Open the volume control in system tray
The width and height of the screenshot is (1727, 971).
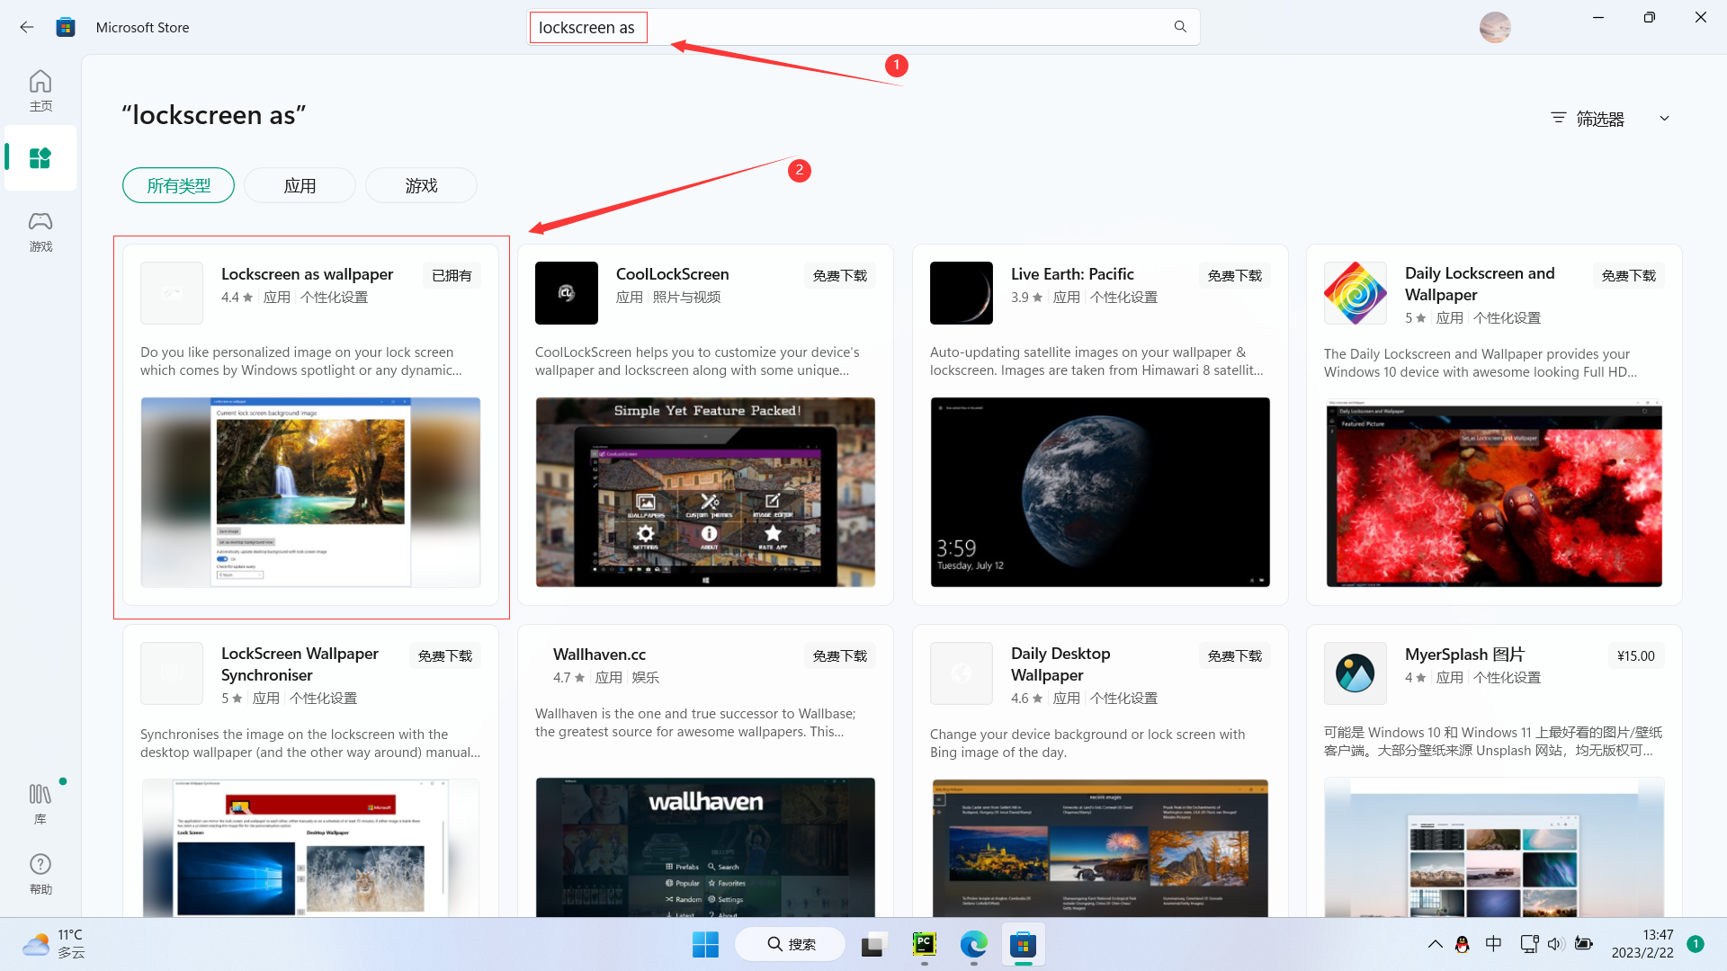[1556, 944]
